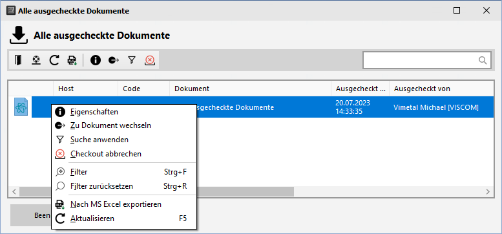
Task: Maximize the window
Action: pyautogui.click(x=457, y=10)
